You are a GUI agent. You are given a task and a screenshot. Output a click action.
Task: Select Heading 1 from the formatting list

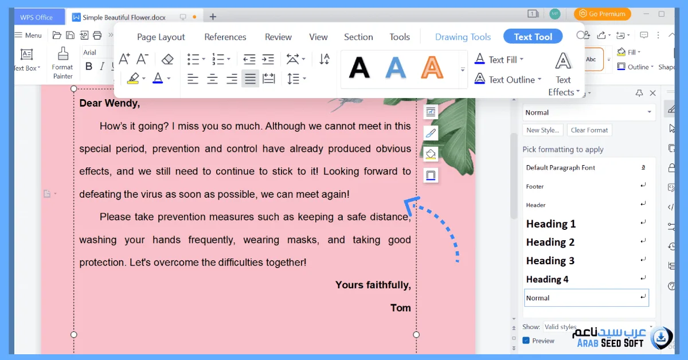[x=550, y=224]
